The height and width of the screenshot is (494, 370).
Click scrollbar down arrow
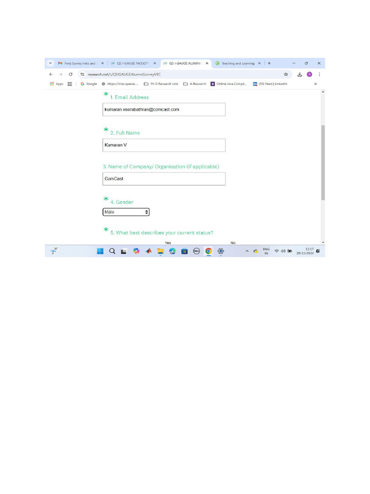[323, 243]
